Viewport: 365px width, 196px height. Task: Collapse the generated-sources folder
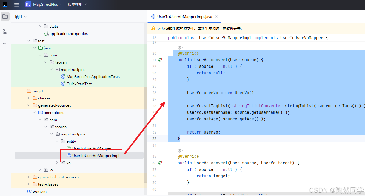[29, 105]
